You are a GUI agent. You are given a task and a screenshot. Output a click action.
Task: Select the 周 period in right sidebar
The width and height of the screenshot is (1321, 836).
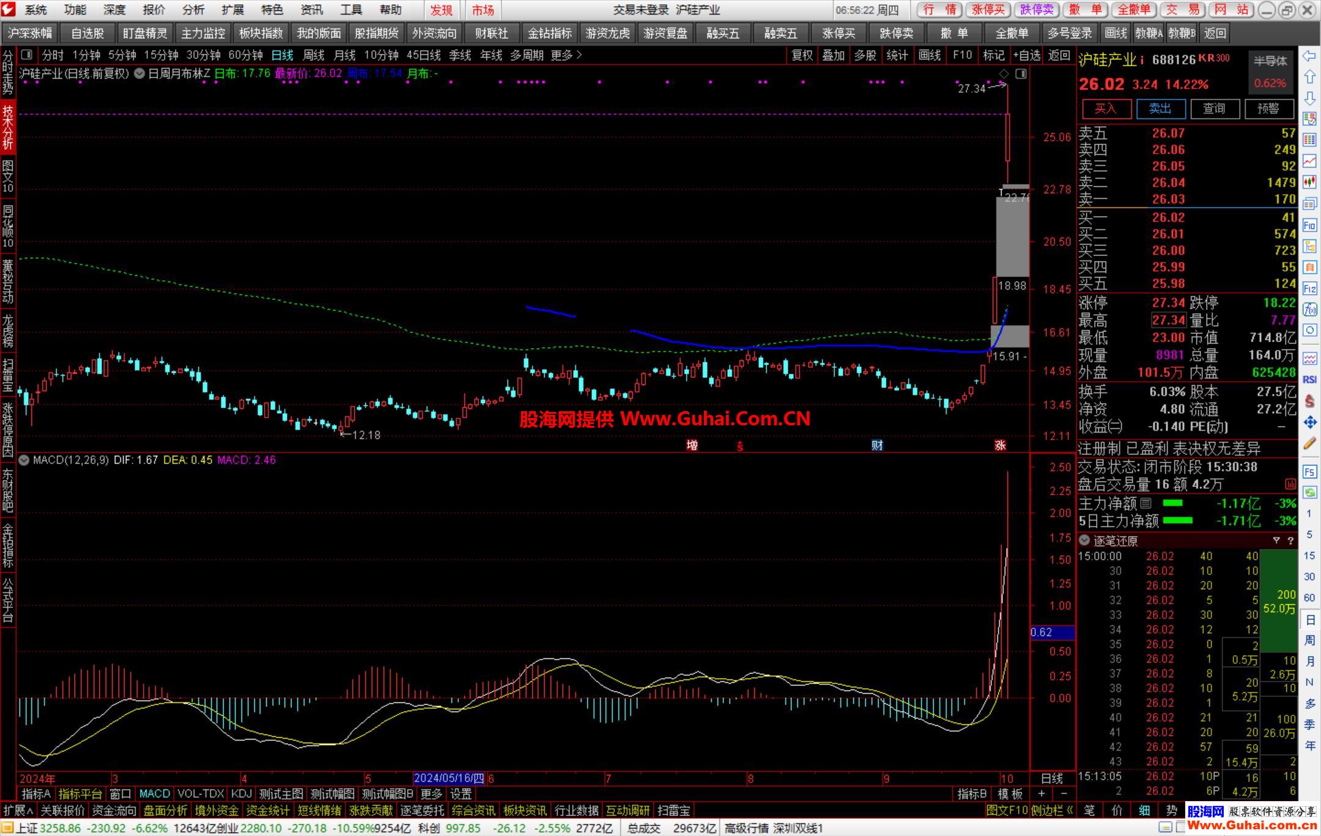1309,640
